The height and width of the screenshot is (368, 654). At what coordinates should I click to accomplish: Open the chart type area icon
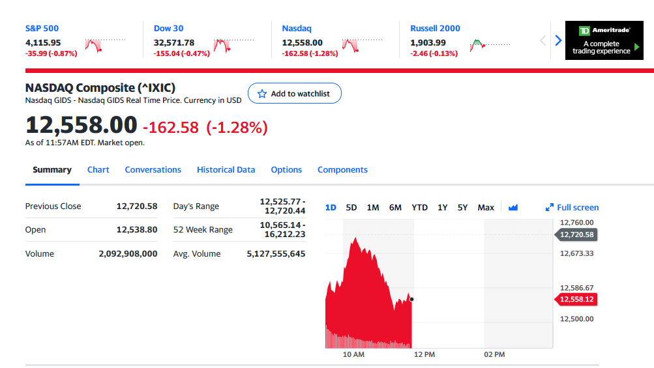(513, 208)
